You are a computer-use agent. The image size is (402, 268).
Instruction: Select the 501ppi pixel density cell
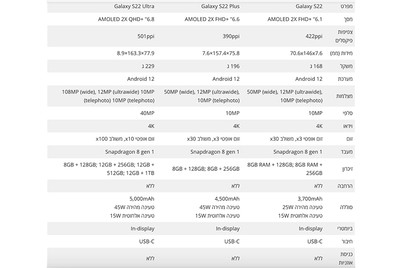pos(146,36)
